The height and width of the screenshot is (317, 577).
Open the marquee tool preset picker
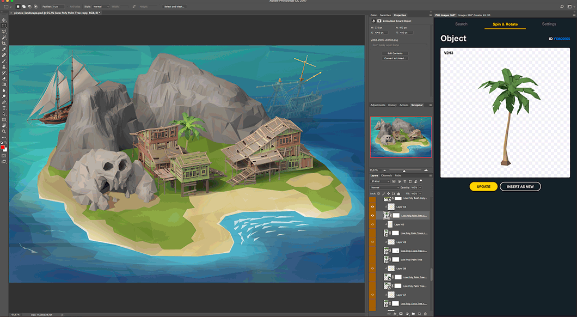point(7,7)
